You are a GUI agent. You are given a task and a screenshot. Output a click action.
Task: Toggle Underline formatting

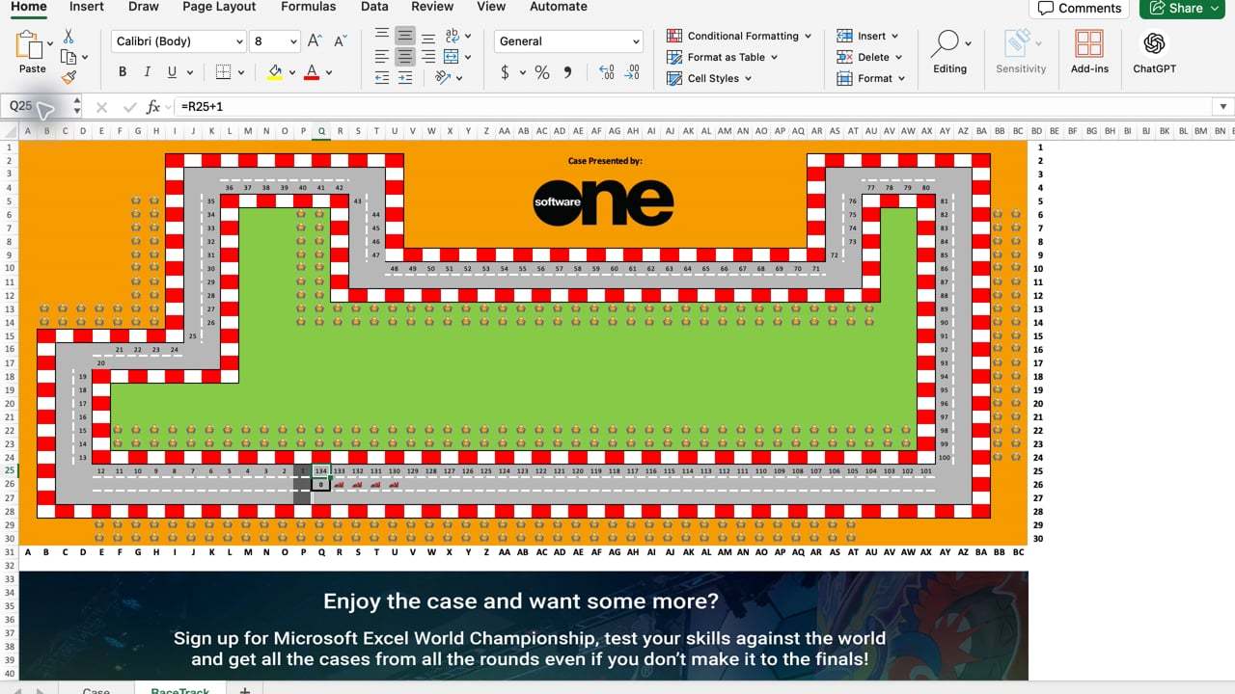click(x=173, y=72)
